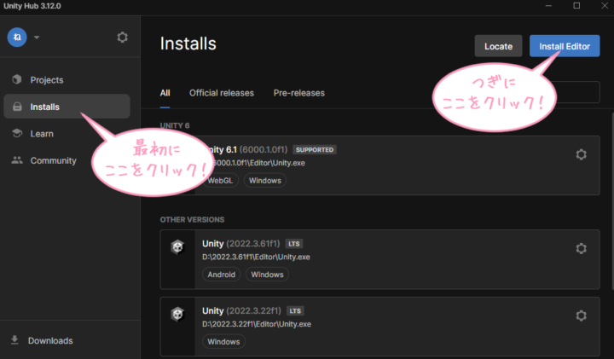The width and height of the screenshot is (614, 359).
Task: Click the Installs page heading
Action: (188, 43)
